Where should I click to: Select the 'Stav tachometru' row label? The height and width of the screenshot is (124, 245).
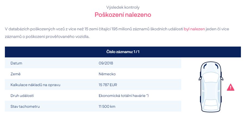[x=25, y=106]
